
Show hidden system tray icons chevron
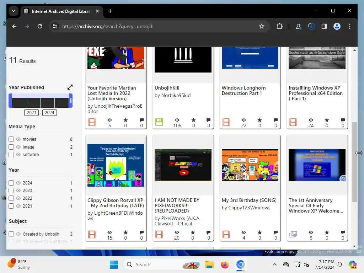coord(275,264)
